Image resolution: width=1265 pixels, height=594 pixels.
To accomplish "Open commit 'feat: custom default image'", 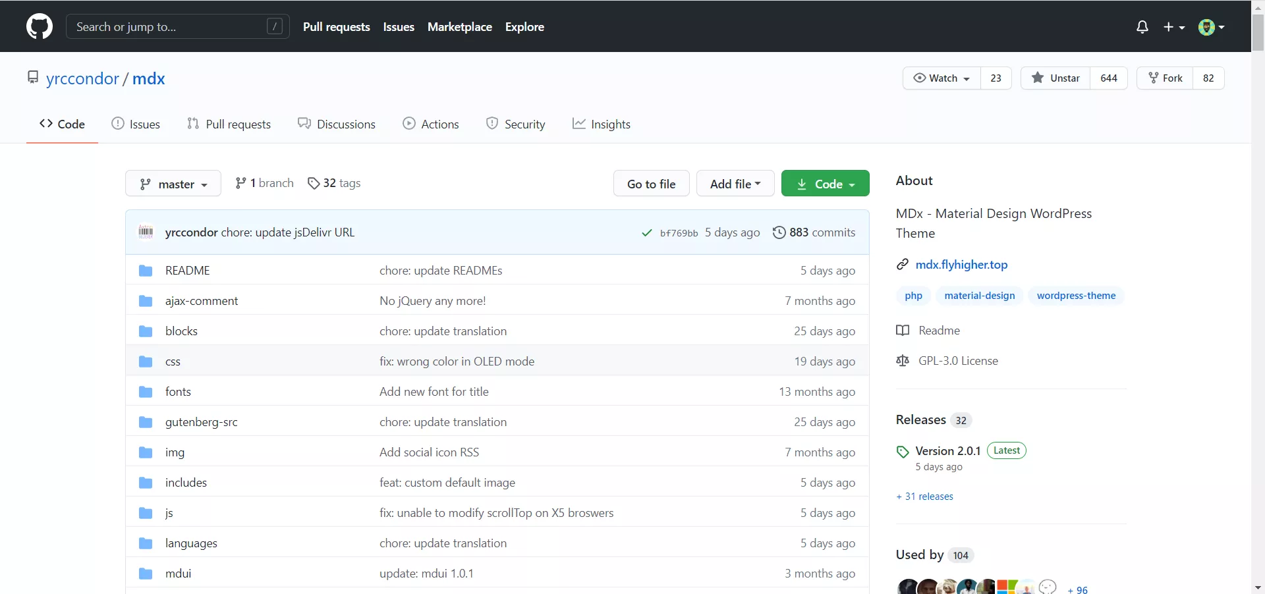I will [x=447, y=483].
